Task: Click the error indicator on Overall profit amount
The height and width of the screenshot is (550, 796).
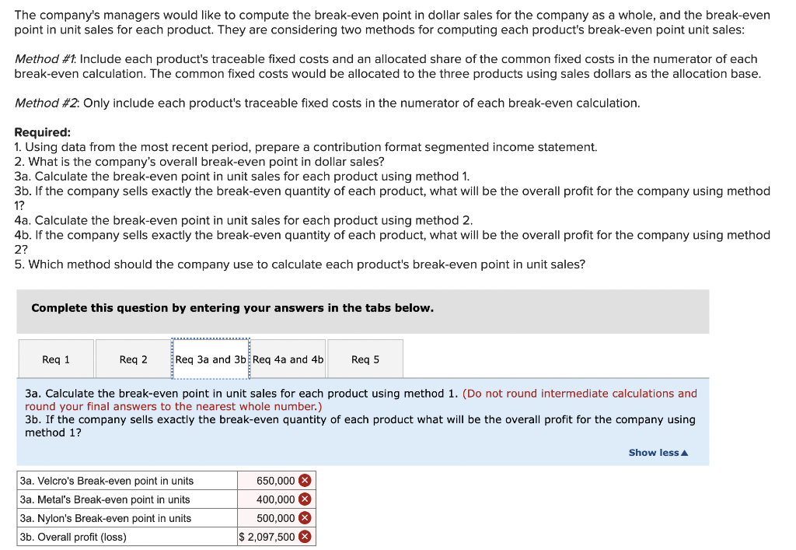Action: click(304, 536)
